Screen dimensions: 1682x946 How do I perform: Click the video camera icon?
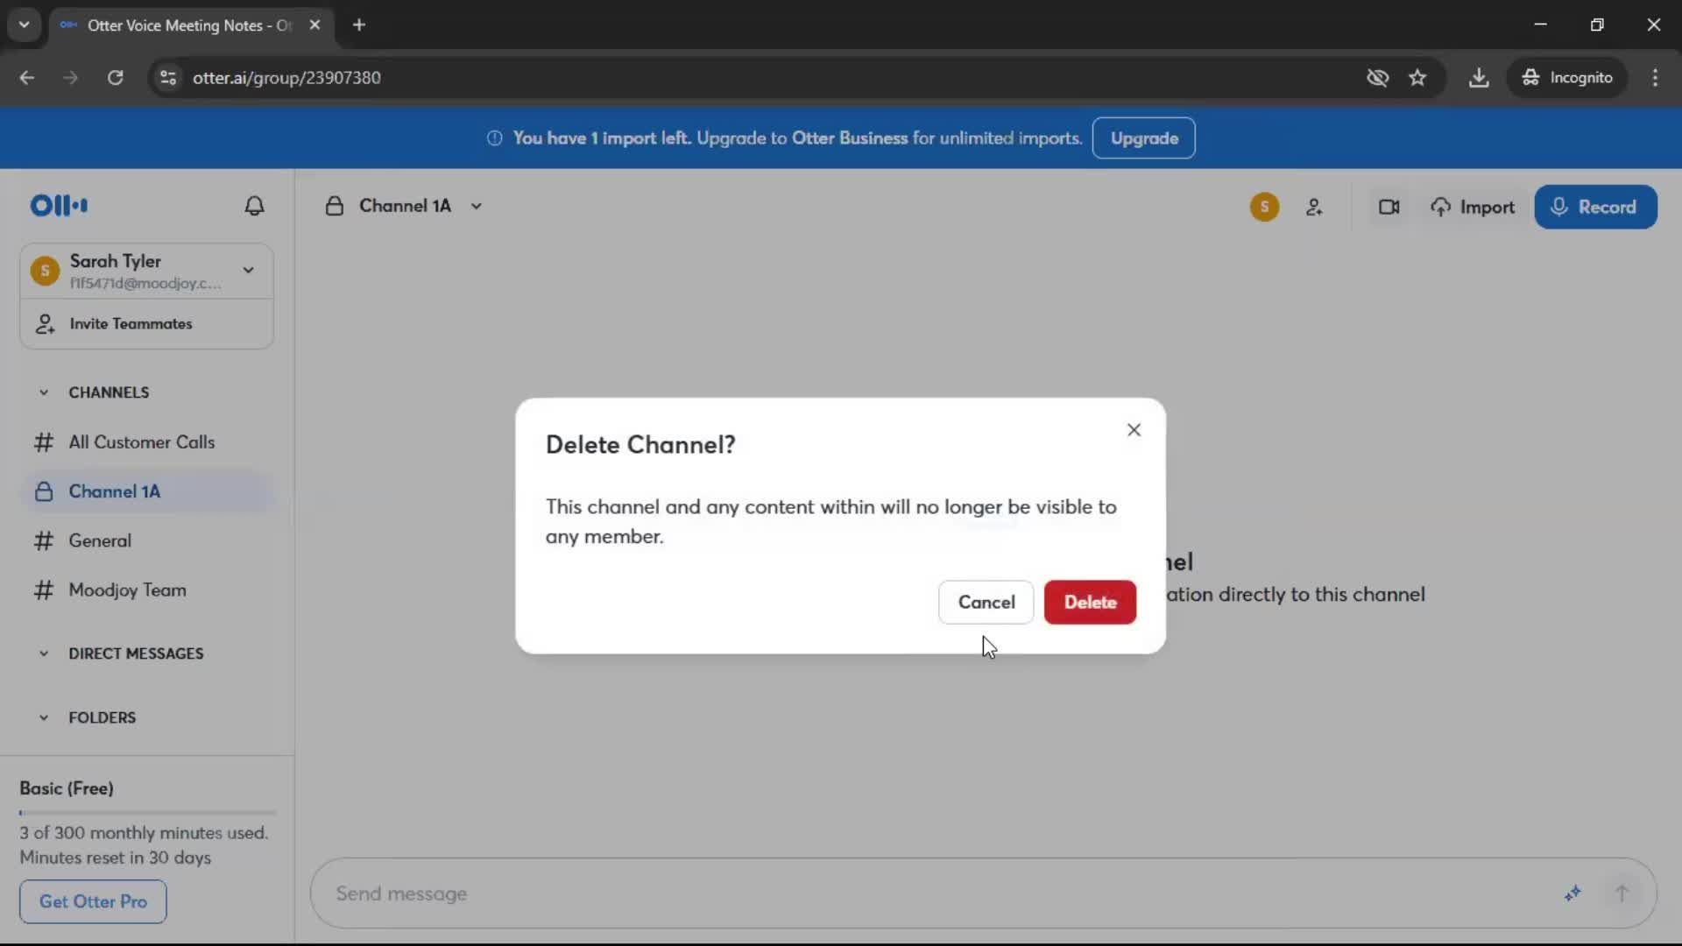(x=1389, y=208)
